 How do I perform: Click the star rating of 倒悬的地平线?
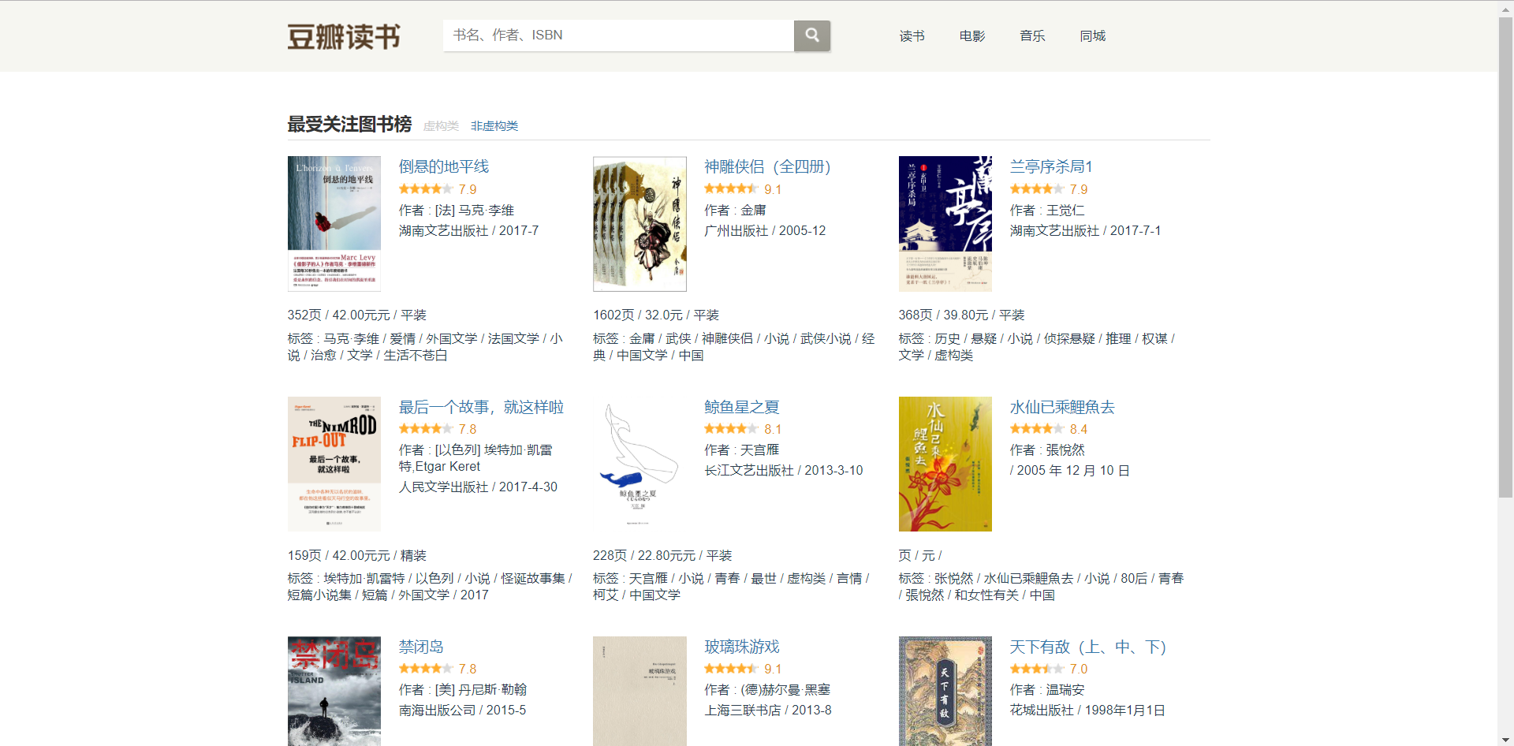click(426, 189)
